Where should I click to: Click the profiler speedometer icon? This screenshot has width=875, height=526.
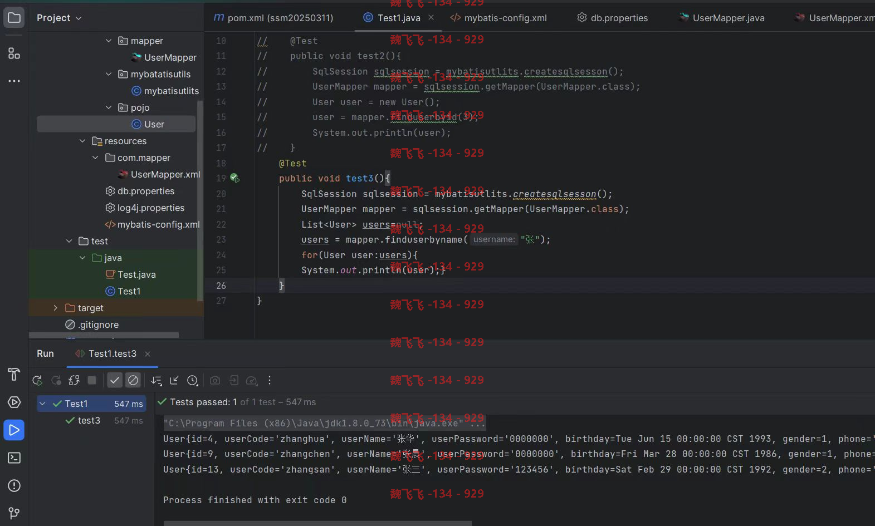[252, 380]
